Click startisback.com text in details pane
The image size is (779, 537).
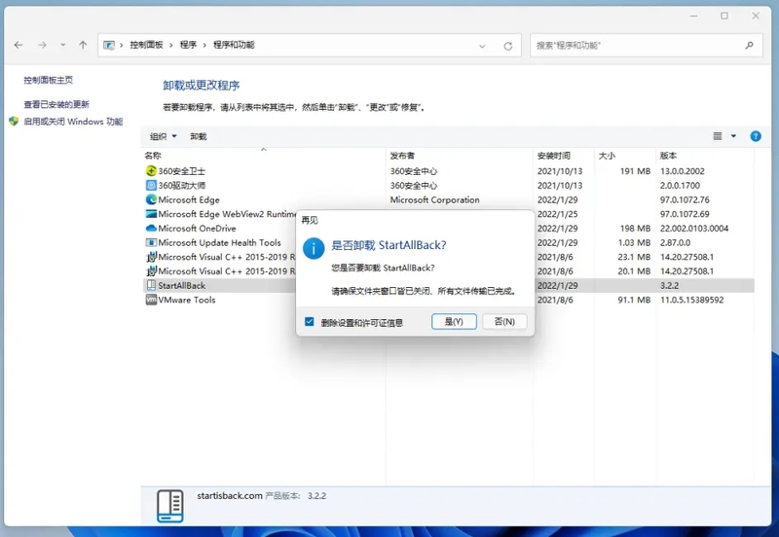click(x=230, y=496)
